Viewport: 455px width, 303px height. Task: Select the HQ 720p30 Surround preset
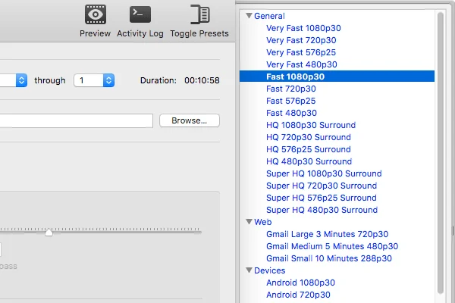[308, 137]
